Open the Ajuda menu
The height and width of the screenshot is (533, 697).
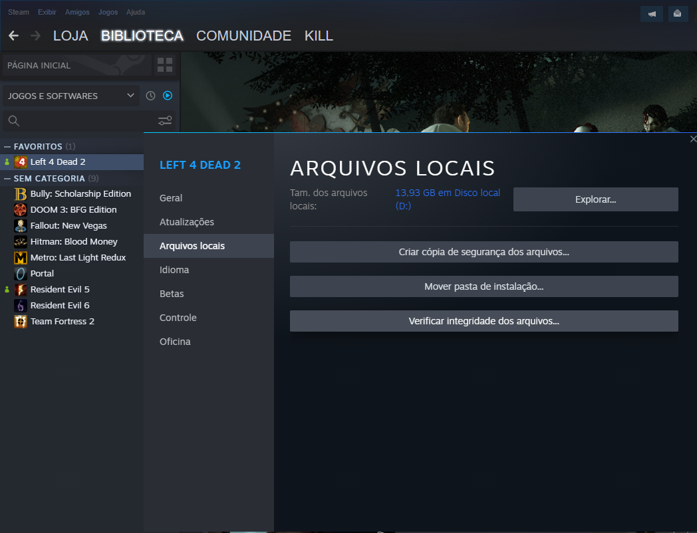pos(136,12)
